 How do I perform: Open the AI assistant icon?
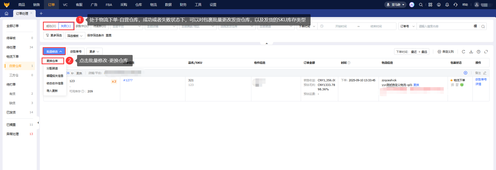[412, 5]
